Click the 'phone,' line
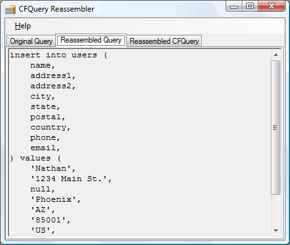Screen dimensions: 290x245 pyautogui.click(x=45, y=137)
